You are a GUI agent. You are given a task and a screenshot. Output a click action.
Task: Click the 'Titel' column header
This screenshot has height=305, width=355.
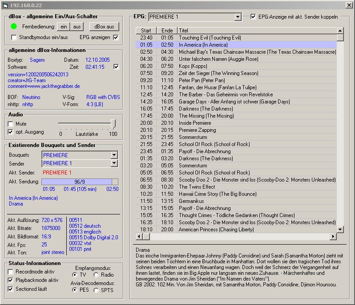click(x=257, y=31)
